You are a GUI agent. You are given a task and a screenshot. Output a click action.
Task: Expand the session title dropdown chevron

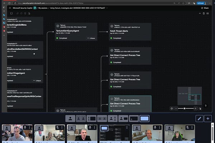pos(107,8)
